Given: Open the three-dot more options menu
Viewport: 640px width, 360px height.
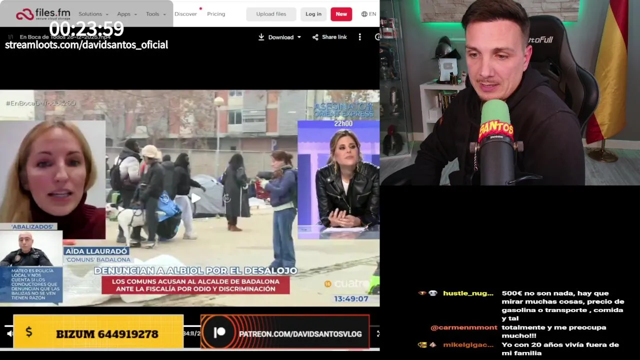Looking at the screenshot, I should click(x=359, y=37).
